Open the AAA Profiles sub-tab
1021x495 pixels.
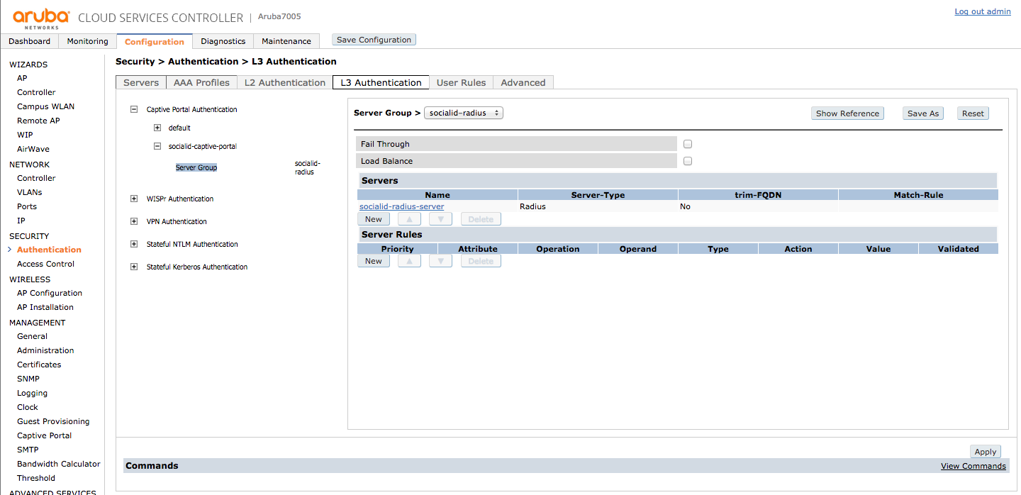point(202,82)
